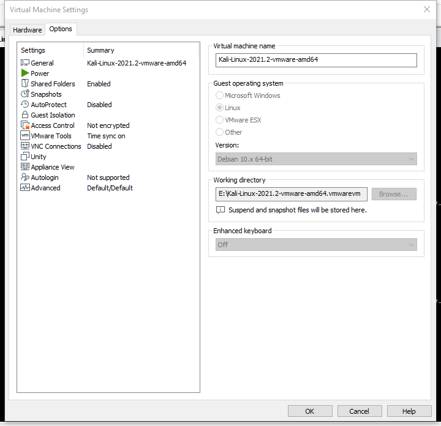
Task: Expand the Enhanced keyboard dropdown
Action: coord(316,245)
